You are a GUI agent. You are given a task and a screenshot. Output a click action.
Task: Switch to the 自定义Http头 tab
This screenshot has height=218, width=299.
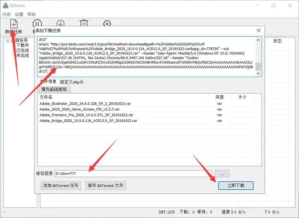pyautogui.click(x=72, y=82)
